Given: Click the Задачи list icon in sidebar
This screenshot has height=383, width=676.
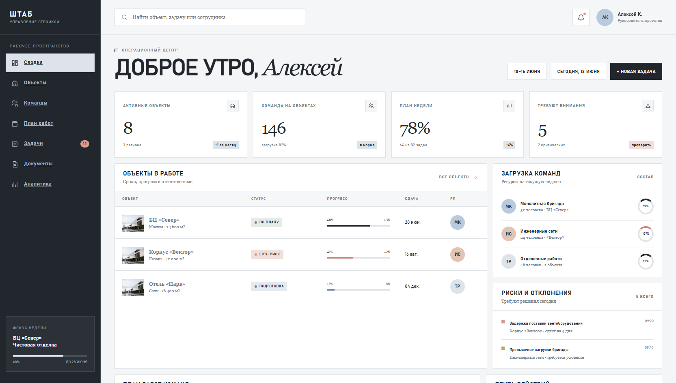Looking at the screenshot, I should click(x=15, y=144).
